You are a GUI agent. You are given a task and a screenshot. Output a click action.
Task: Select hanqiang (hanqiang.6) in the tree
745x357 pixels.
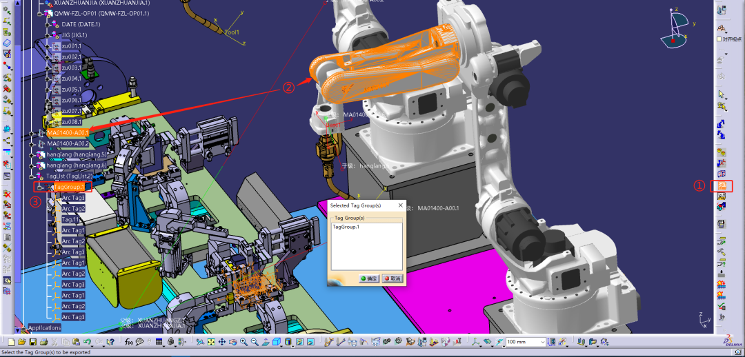coord(76,165)
